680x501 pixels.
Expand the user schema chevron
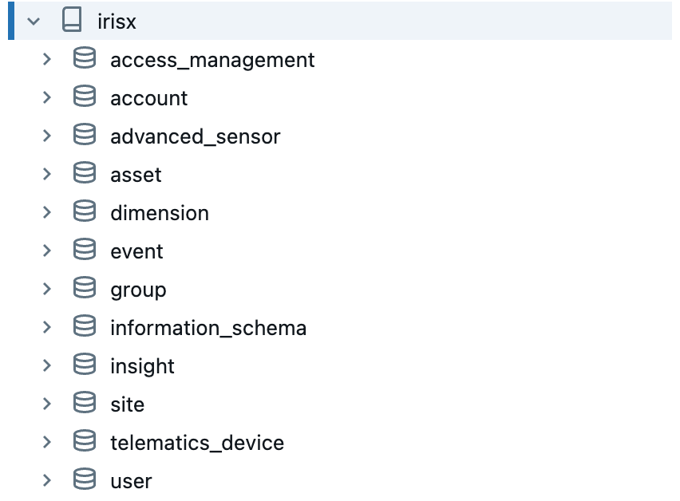47,480
